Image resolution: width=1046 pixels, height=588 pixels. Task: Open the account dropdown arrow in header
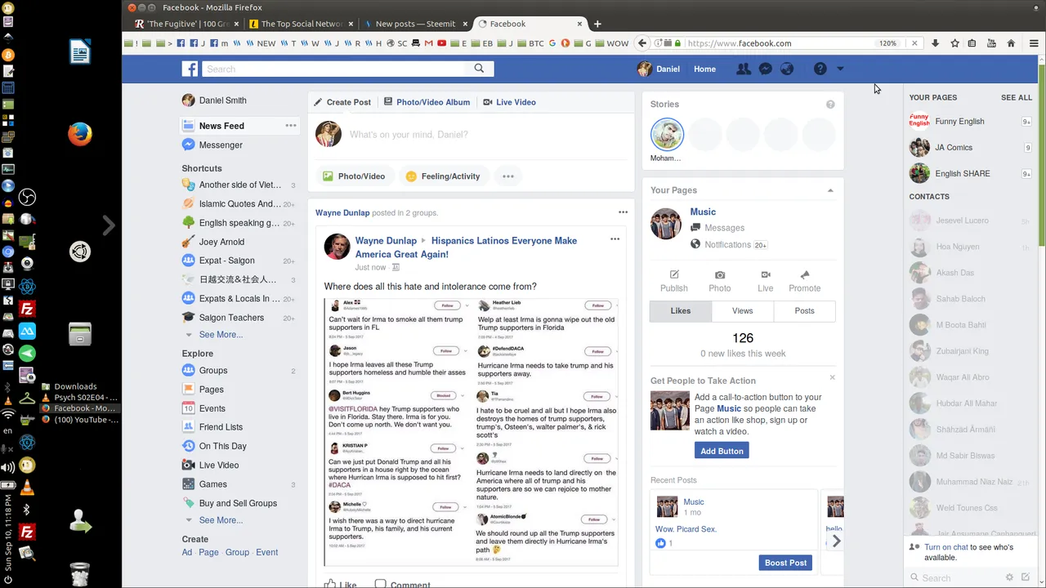840,69
